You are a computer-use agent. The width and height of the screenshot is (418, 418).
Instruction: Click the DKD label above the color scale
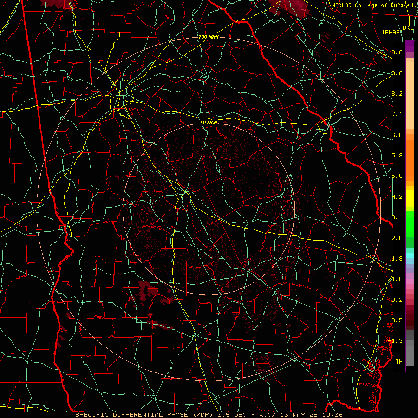point(408,28)
